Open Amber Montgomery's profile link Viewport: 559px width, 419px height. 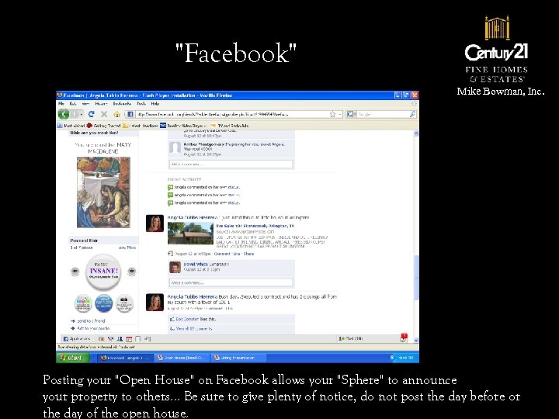click(x=203, y=144)
